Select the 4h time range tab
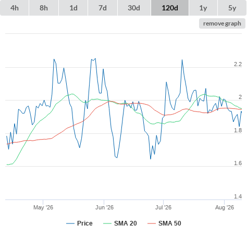Image resolution: width=247 pixels, height=237 pixels. [15, 8]
